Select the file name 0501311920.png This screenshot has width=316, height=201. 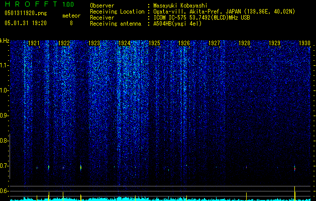(26, 14)
